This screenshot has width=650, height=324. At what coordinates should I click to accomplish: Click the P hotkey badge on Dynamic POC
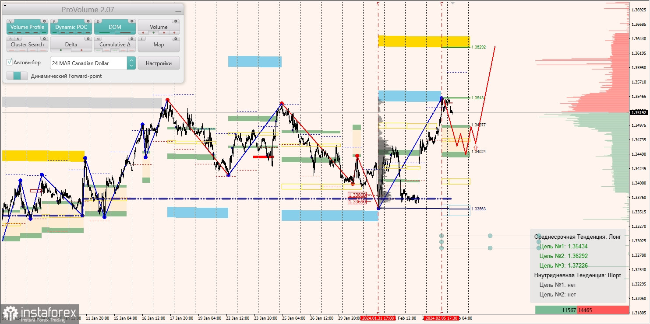54,21
